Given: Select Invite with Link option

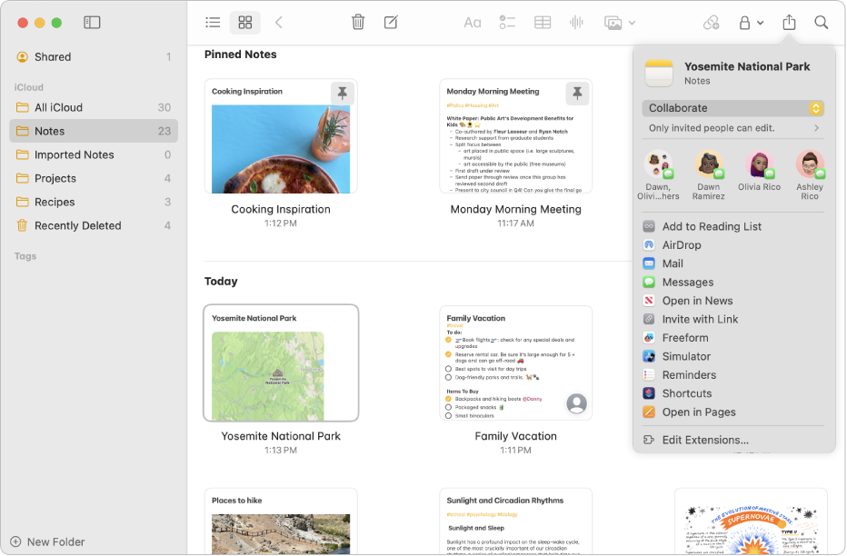Looking at the screenshot, I should tap(700, 319).
